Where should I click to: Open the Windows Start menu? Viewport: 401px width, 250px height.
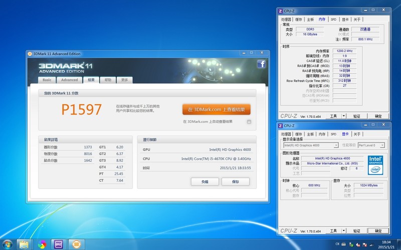tap(8, 244)
